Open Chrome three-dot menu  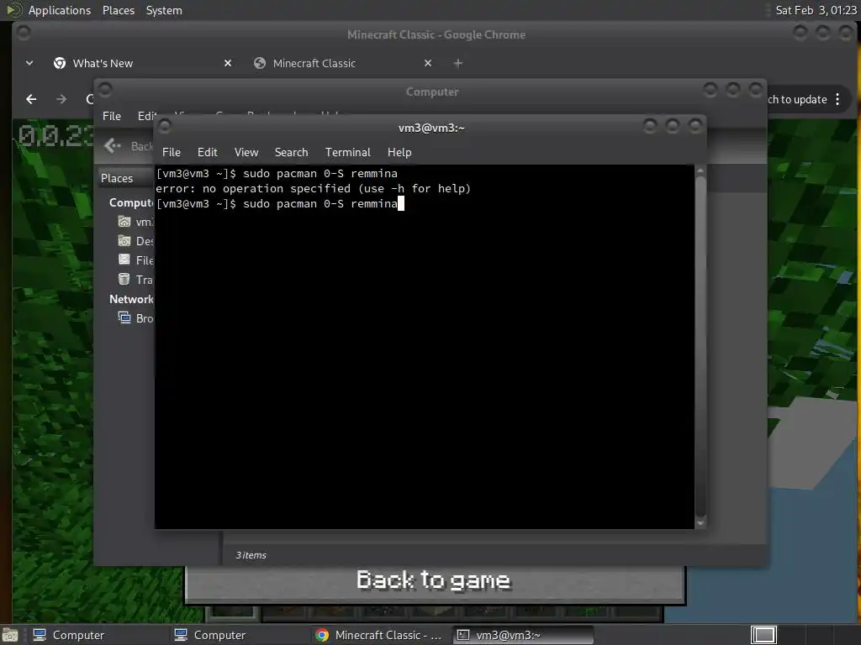(837, 99)
